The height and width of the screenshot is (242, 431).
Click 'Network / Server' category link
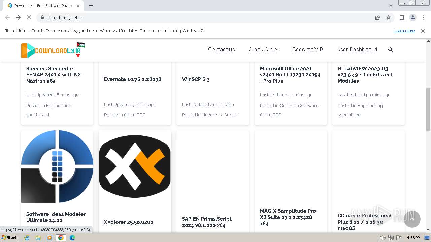click(x=220, y=115)
